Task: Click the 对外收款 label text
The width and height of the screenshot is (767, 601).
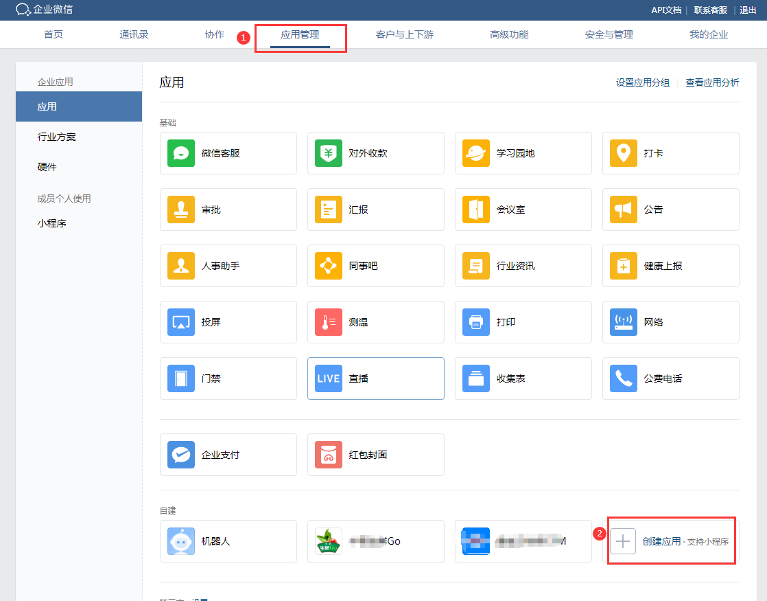Action: pyautogui.click(x=368, y=153)
